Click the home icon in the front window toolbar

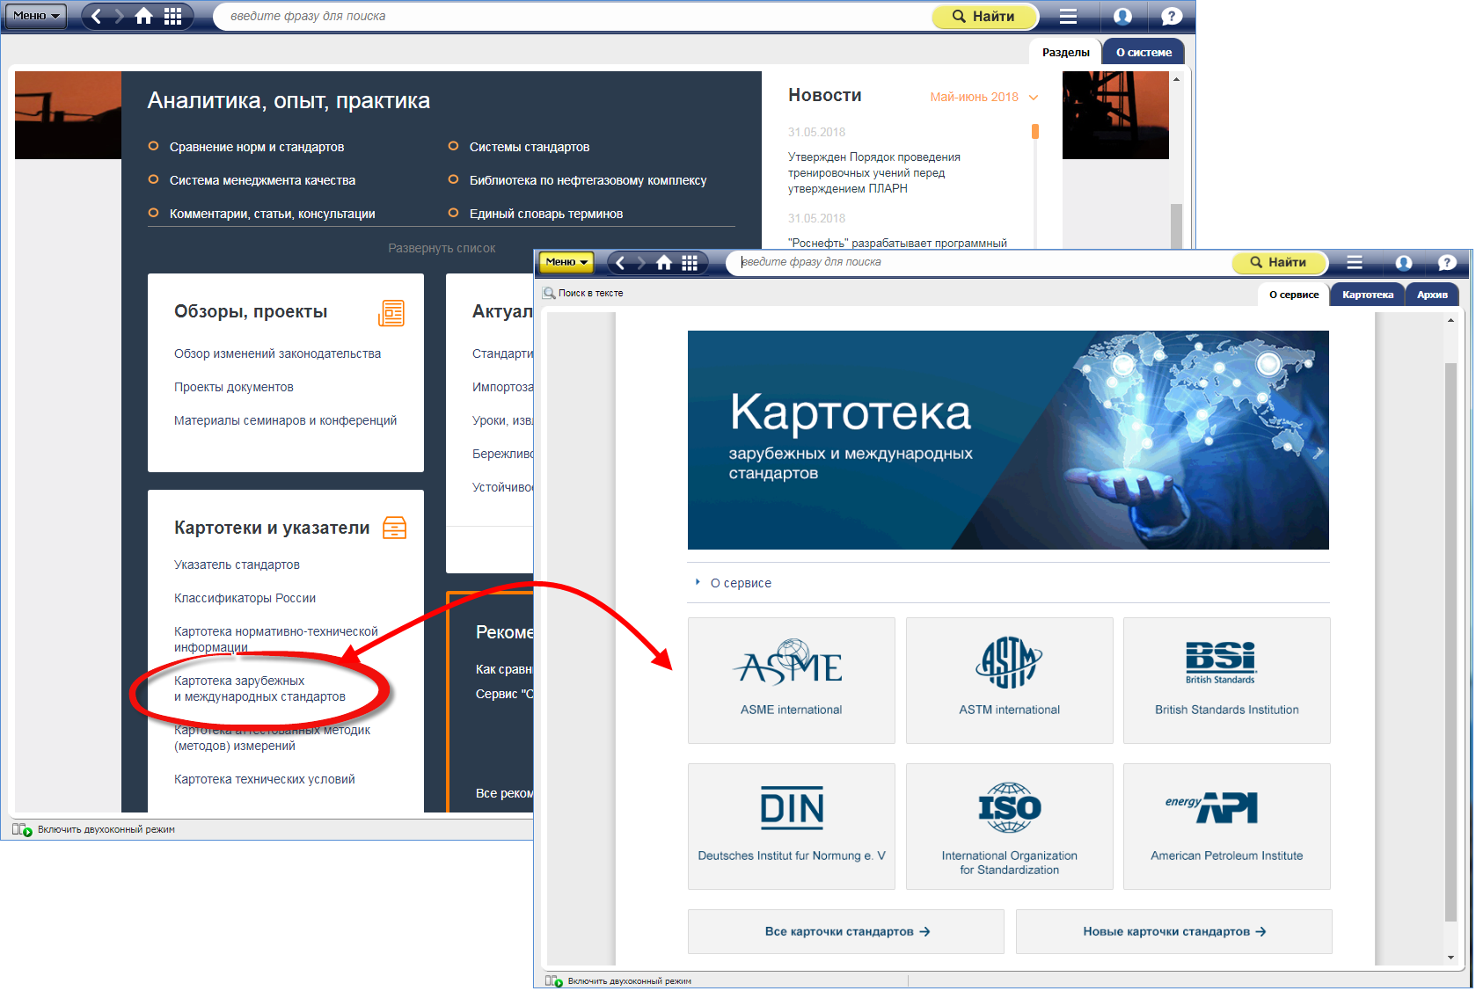tap(664, 263)
